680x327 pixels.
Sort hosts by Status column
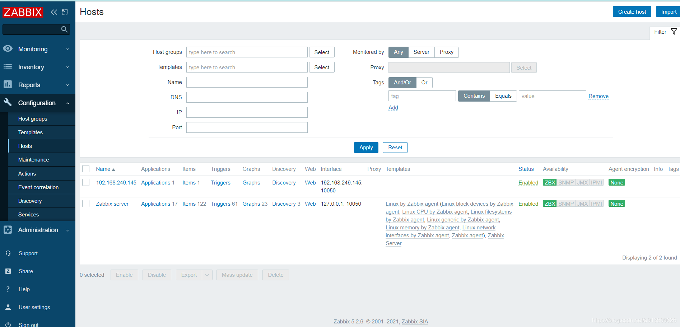point(526,169)
